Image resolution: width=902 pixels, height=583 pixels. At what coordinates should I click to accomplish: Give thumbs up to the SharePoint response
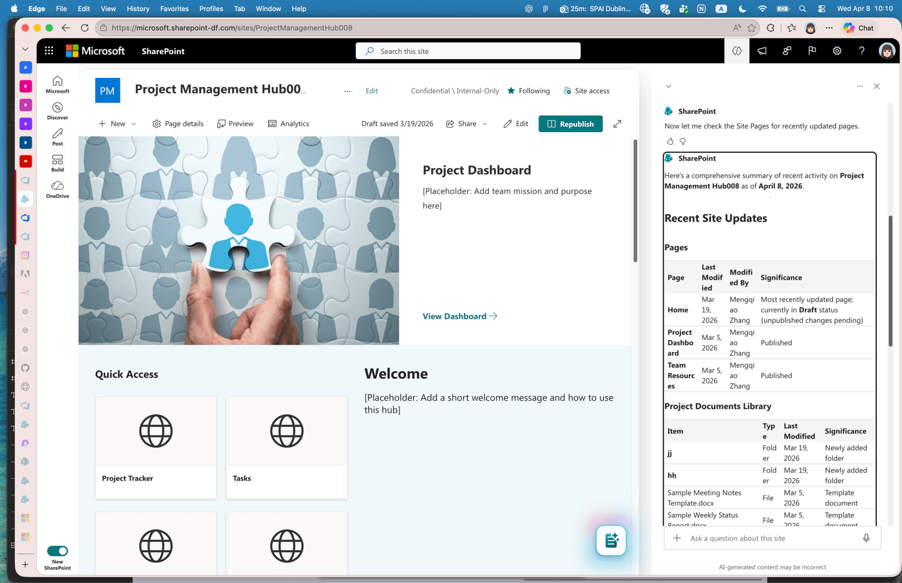pyautogui.click(x=670, y=141)
